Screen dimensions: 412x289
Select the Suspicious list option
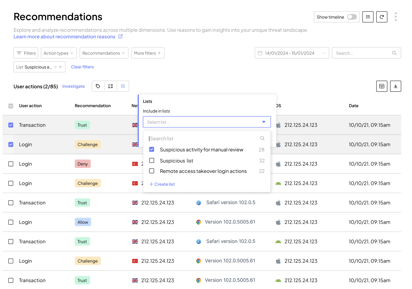(152, 161)
